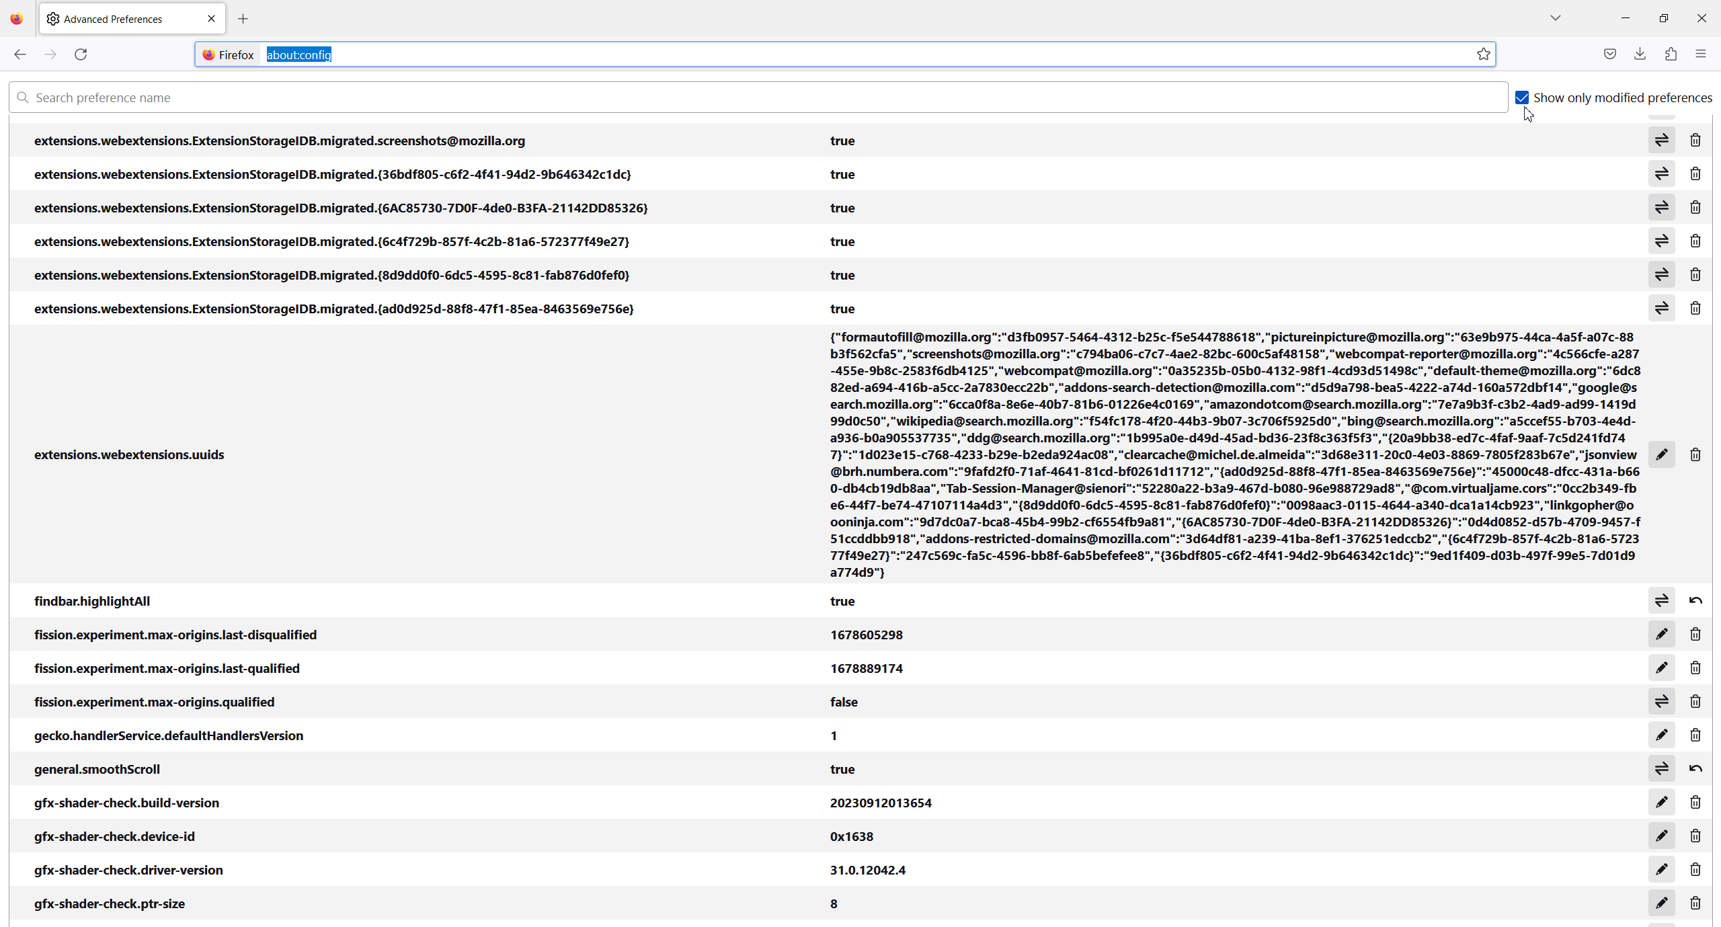The image size is (1721, 927).
Task: Delete the screenshots@mozilla.org migrated preference
Action: tap(1695, 140)
